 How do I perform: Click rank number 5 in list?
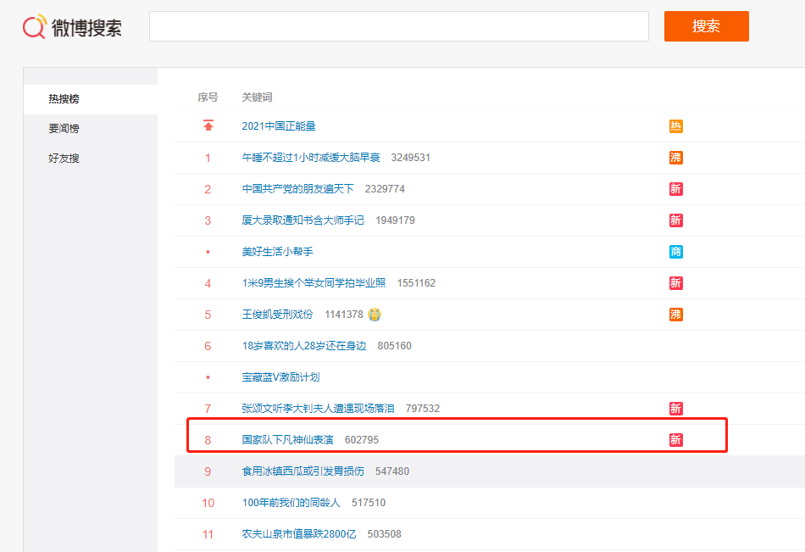(208, 315)
